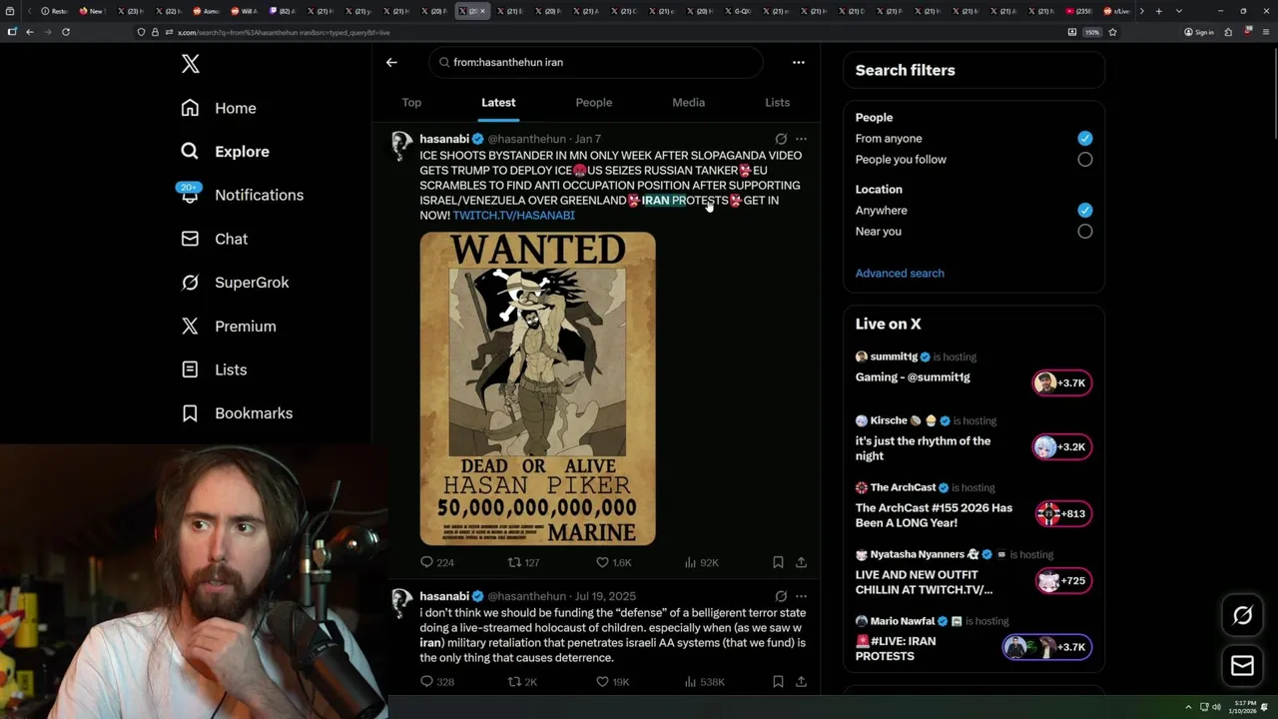Reply to the post with 328 replies
Viewport: 1278px width, 719px height.
coord(436,682)
